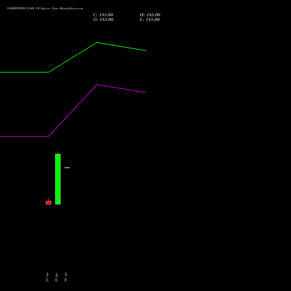Click the '29 Apr' date axis label

[56, 277]
